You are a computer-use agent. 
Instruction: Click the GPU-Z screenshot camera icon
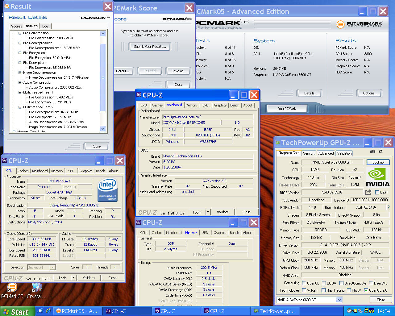[373, 152]
